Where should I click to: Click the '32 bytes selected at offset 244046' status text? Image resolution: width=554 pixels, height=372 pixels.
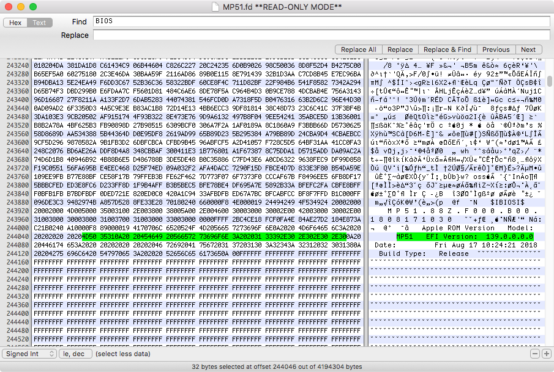point(277,367)
